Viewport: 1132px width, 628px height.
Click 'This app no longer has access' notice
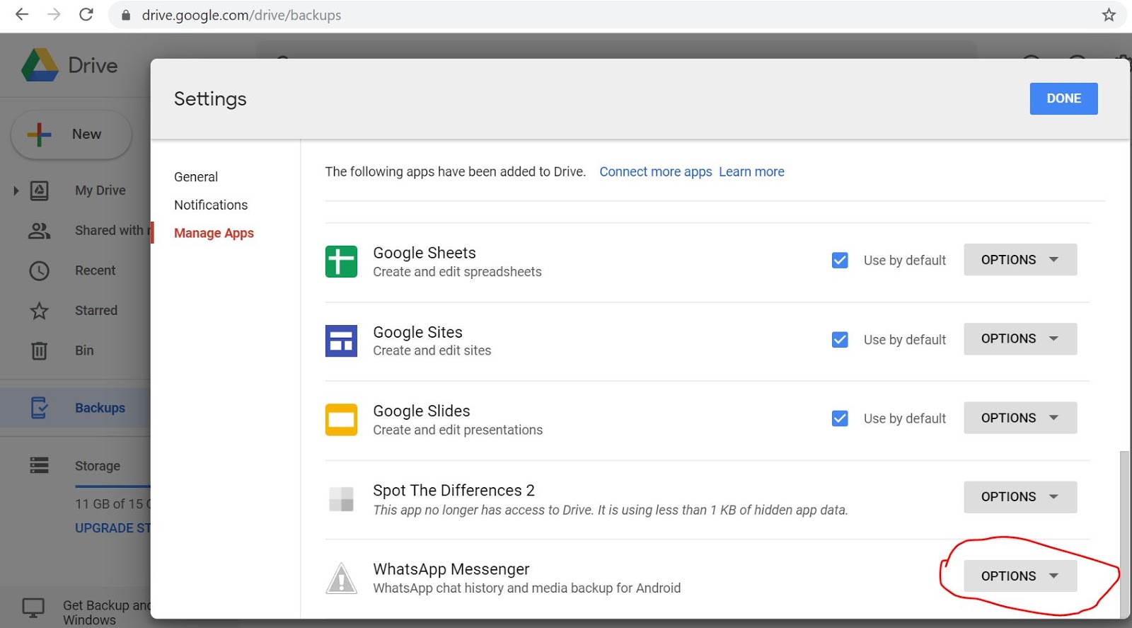tap(611, 510)
